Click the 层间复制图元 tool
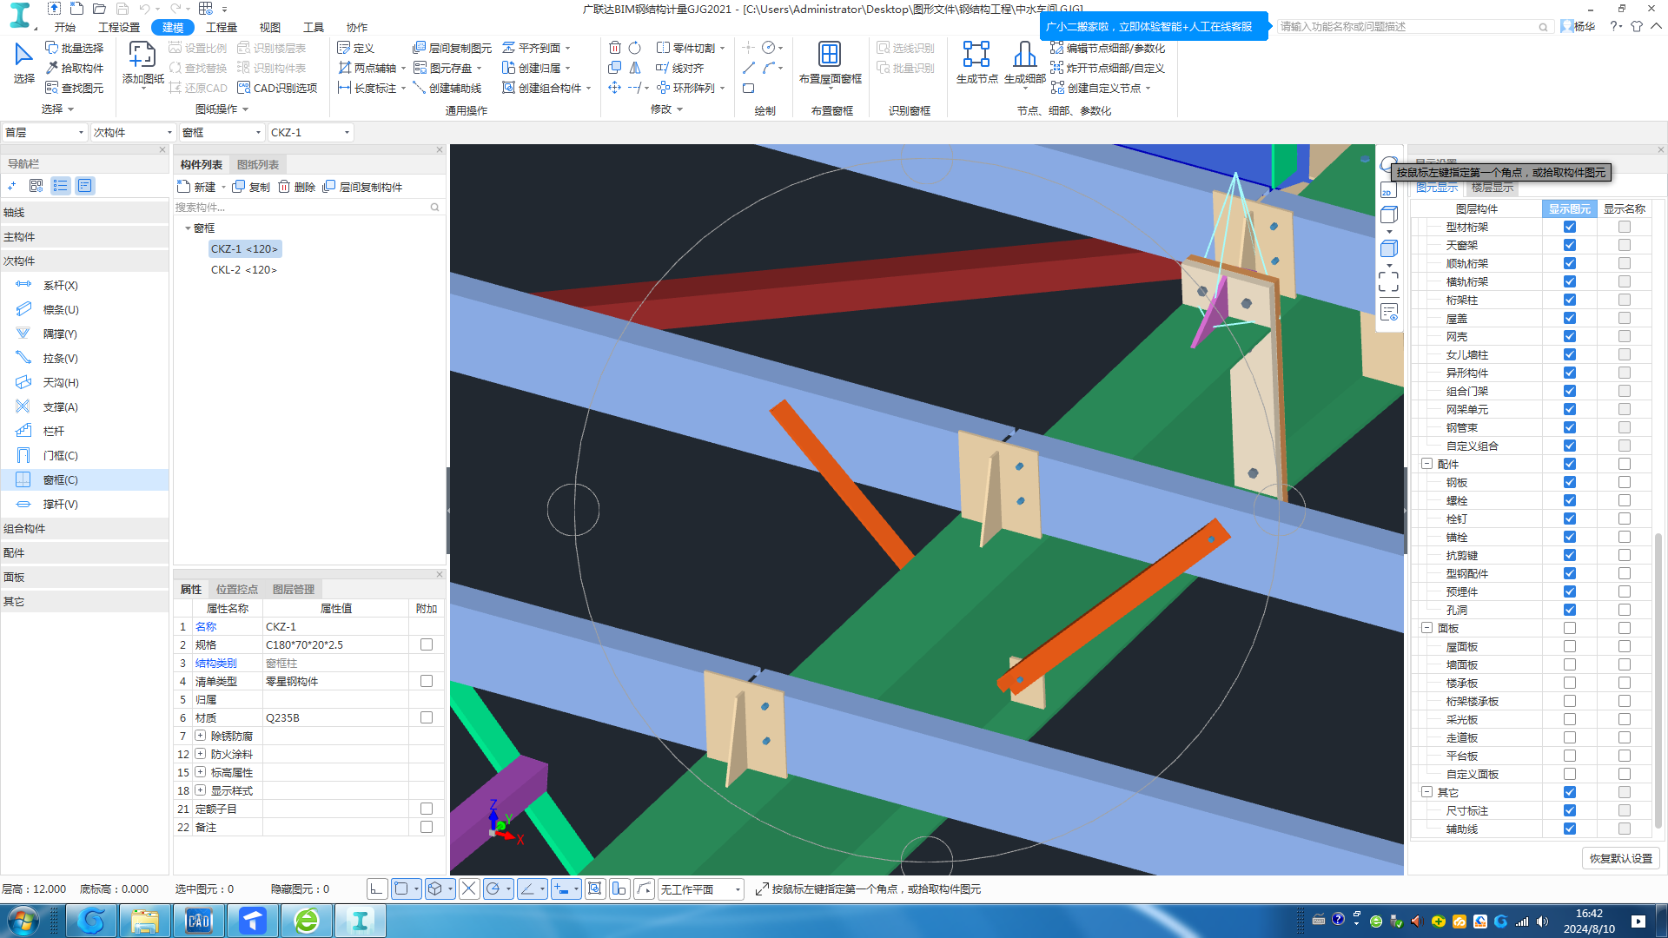The image size is (1668, 938). pyautogui.click(x=452, y=48)
